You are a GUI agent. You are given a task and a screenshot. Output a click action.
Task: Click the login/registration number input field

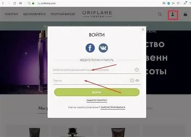[x=94, y=70]
